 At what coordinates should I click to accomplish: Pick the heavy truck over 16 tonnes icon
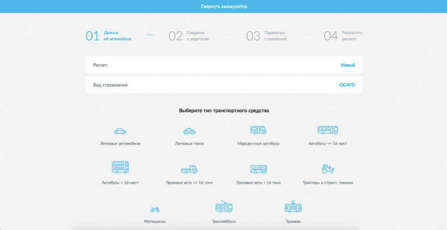(258, 169)
